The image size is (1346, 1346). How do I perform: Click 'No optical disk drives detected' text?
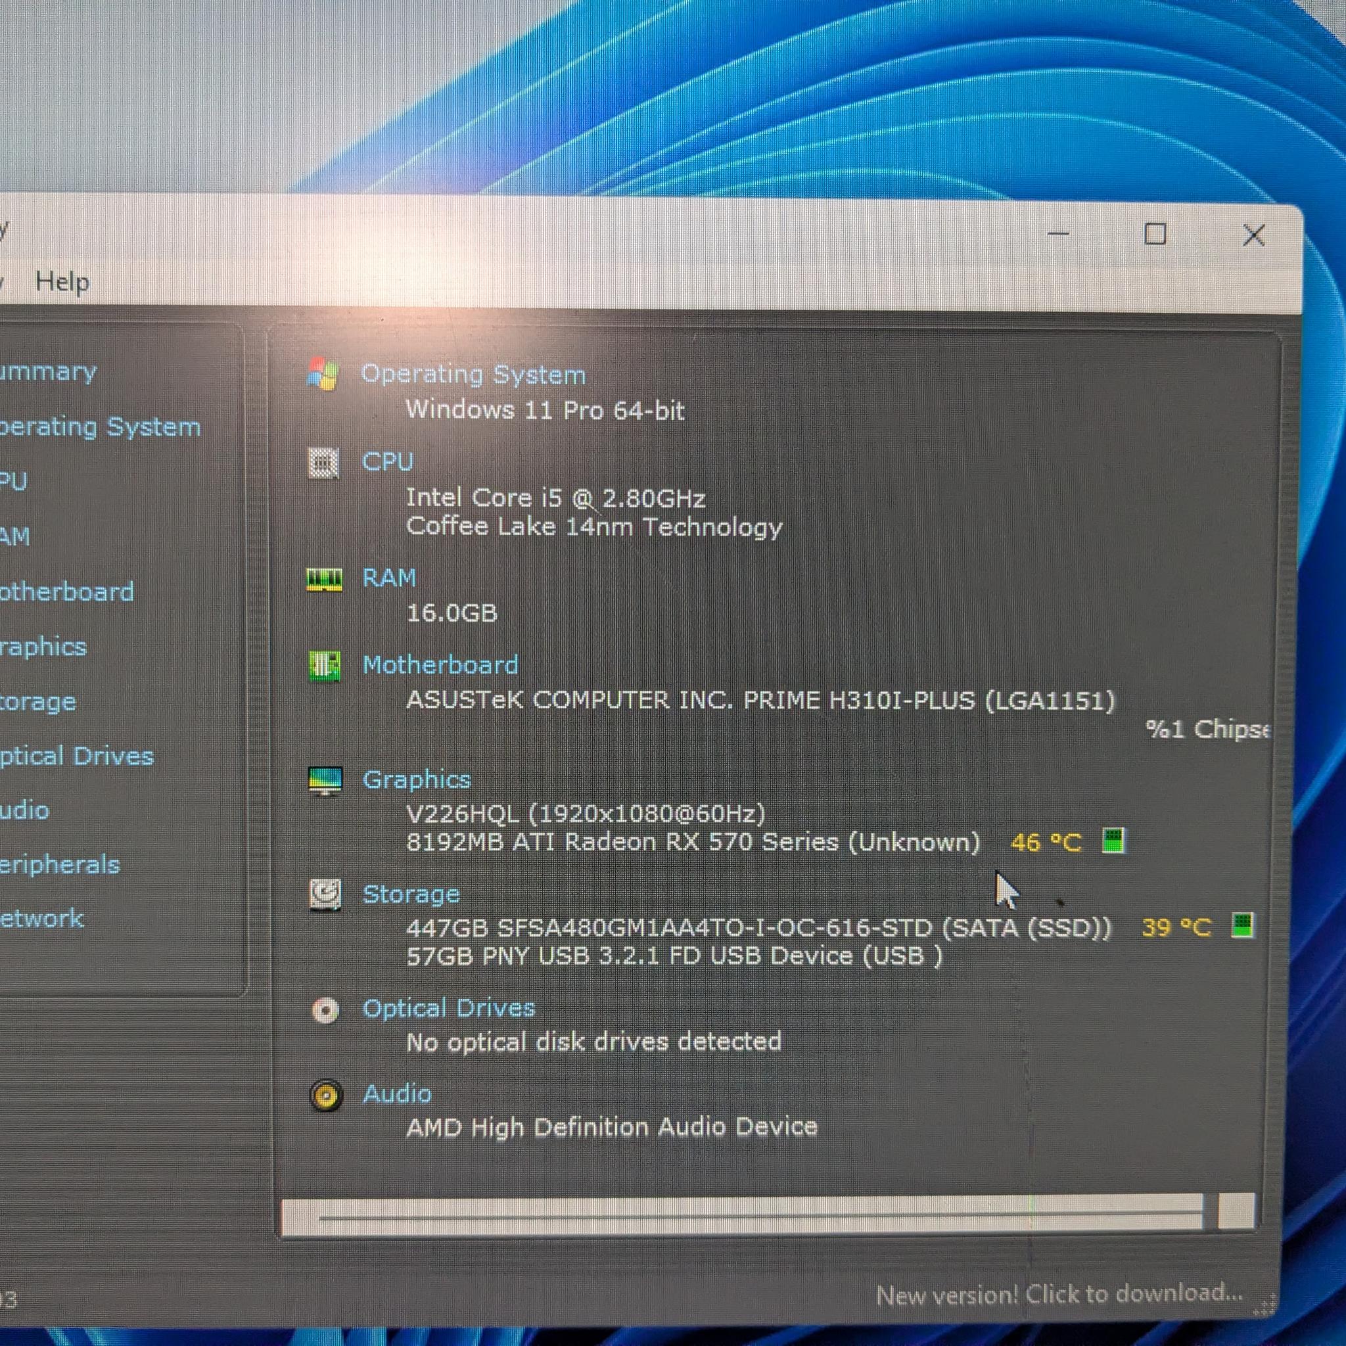(593, 1042)
